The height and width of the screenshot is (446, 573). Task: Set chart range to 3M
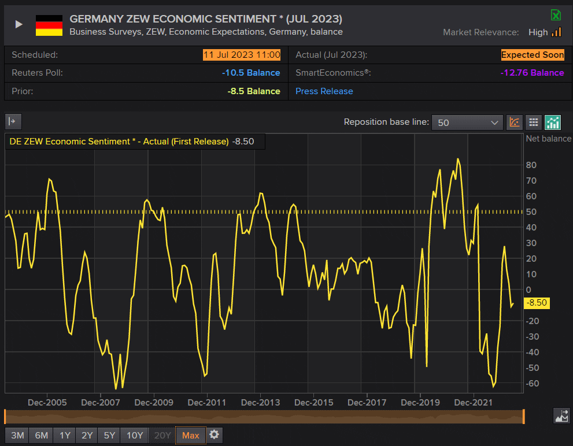click(17, 435)
